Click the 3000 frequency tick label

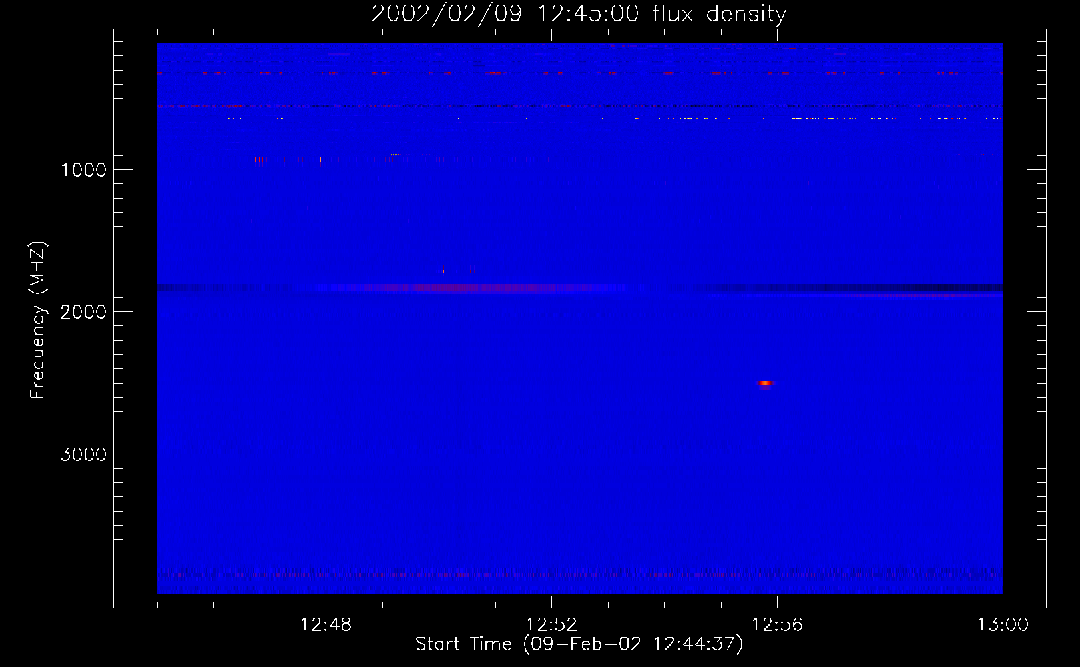click(83, 454)
